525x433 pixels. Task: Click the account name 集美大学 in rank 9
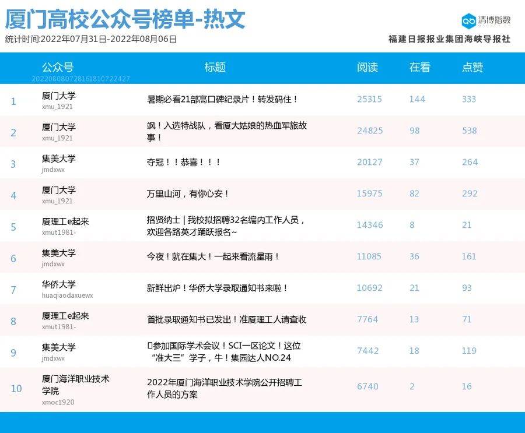pos(58,347)
